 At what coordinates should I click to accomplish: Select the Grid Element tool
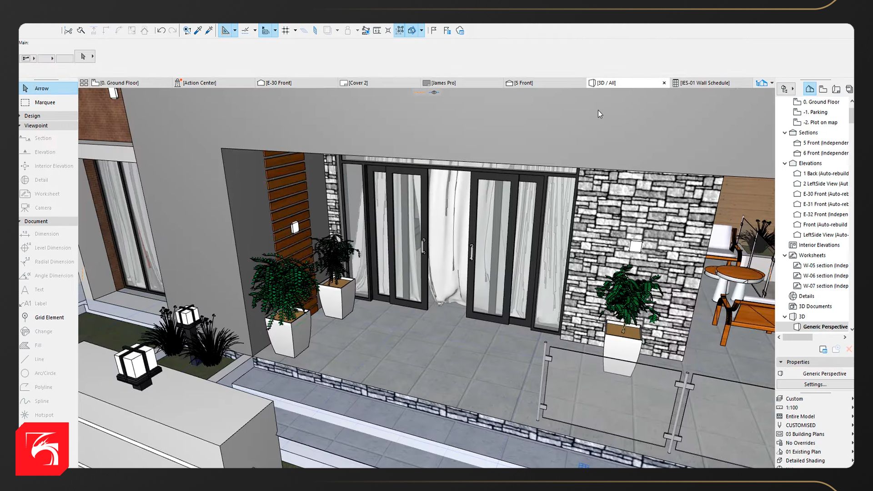tap(48, 317)
